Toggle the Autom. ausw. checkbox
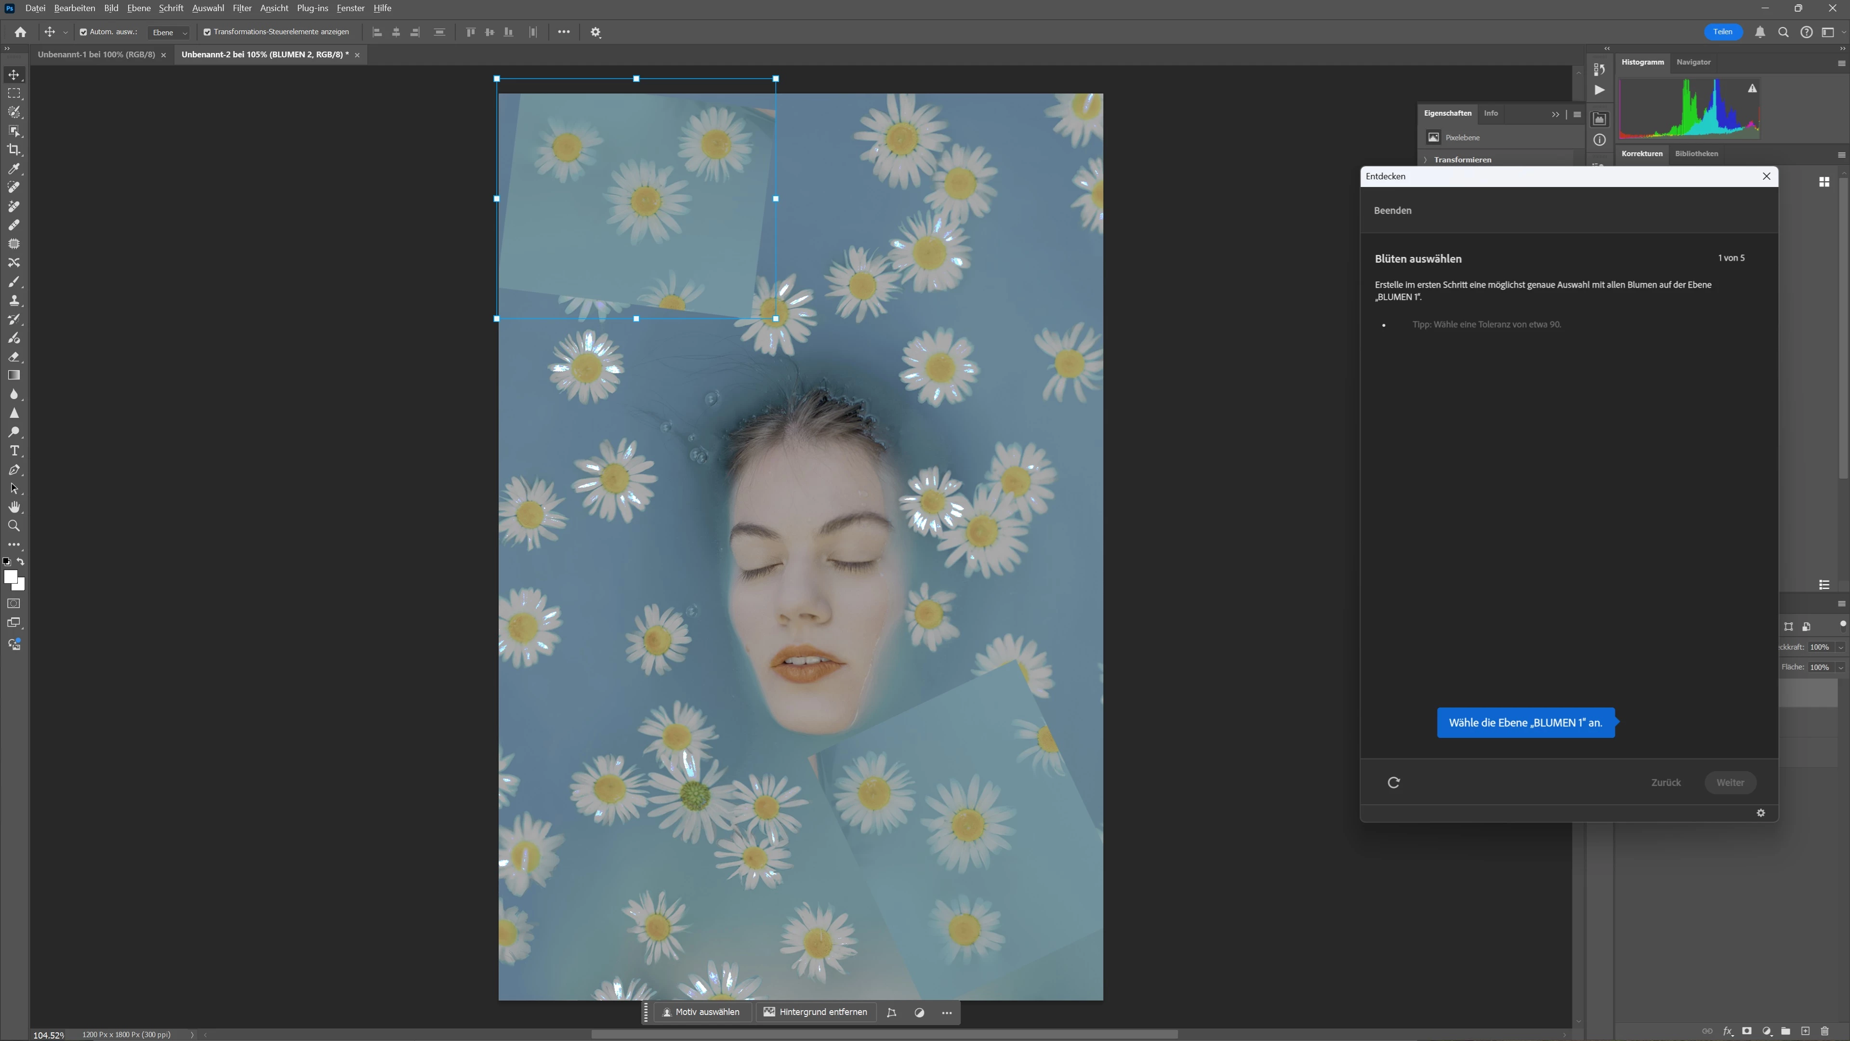This screenshot has width=1850, height=1041. (x=83, y=32)
